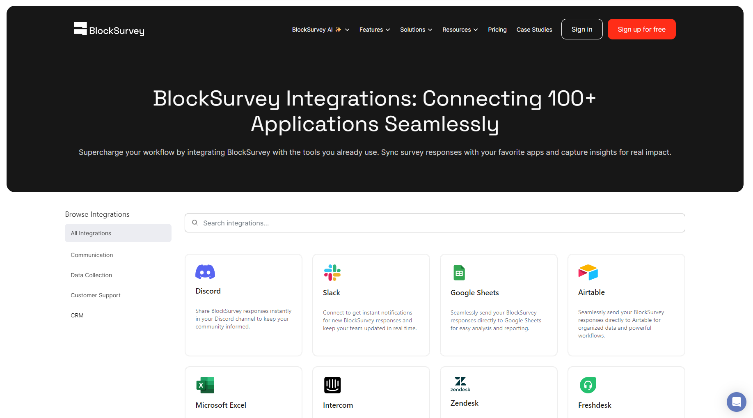Viewport: 753px width, 418px height.
Task: Open the Solutions dropdown
Action: [416, 30]
